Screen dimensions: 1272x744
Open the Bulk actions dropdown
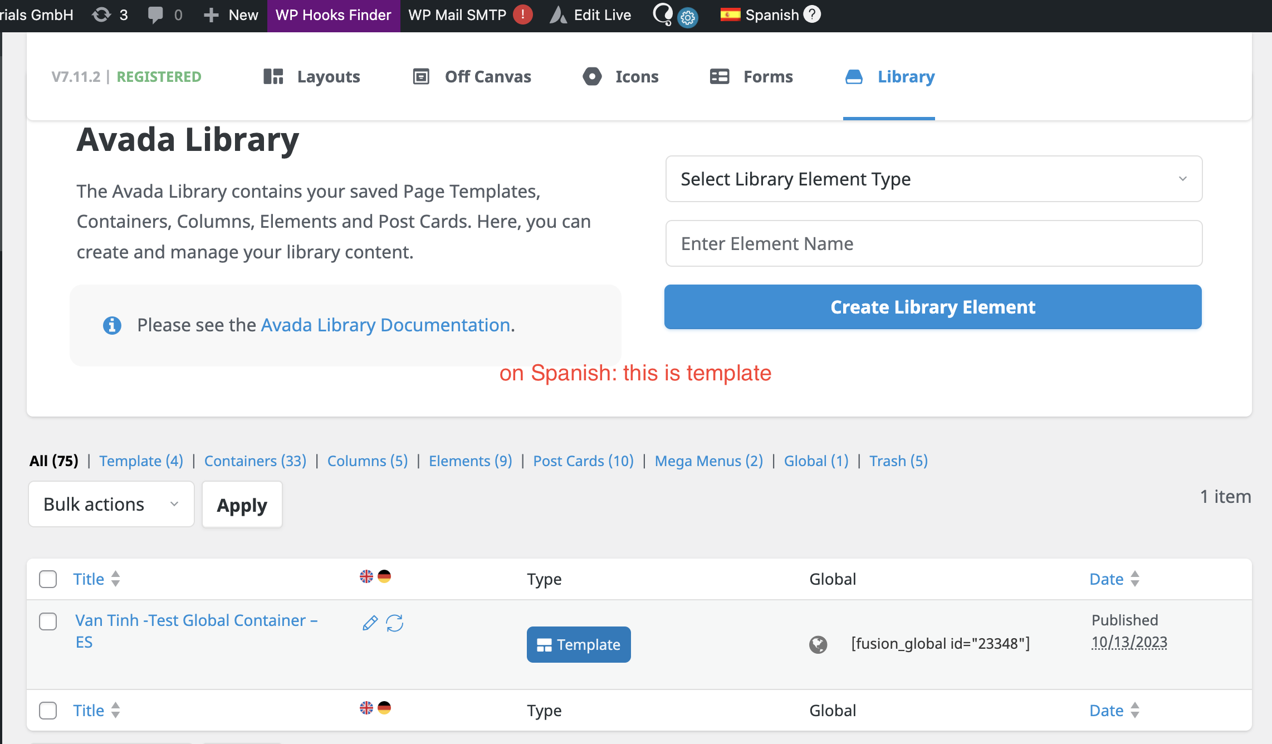(x=111, y=504)
